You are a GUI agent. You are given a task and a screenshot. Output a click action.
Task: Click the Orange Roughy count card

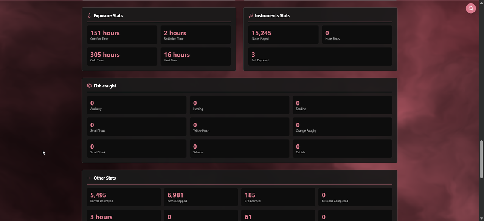(x=342, y=127)
